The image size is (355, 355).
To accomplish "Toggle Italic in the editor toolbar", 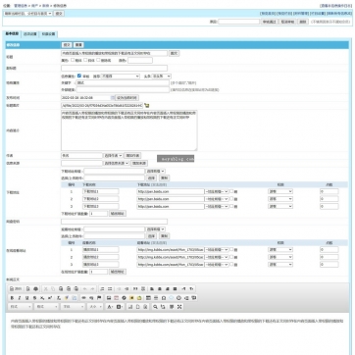I will [20, 298].
